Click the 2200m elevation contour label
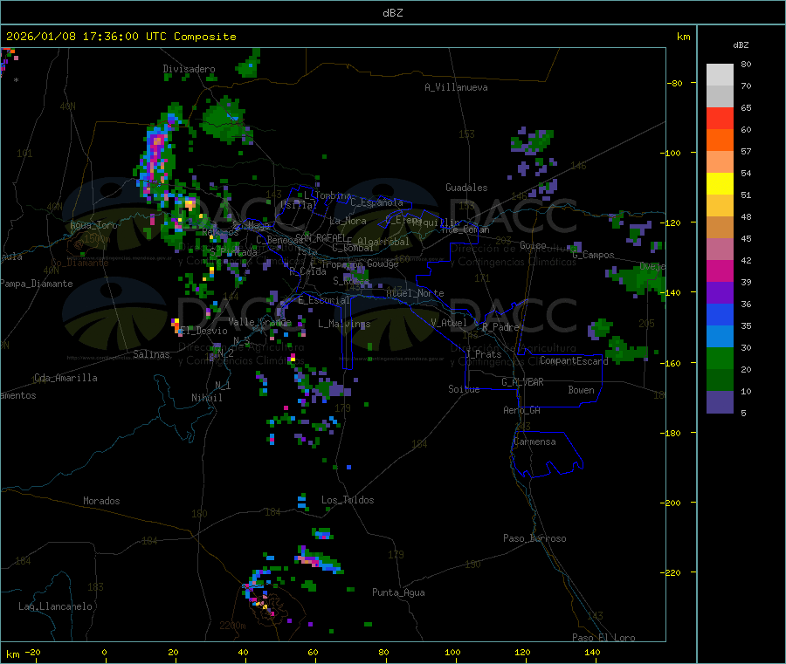This screenshot has width=786, height=664. coord(232,626)
